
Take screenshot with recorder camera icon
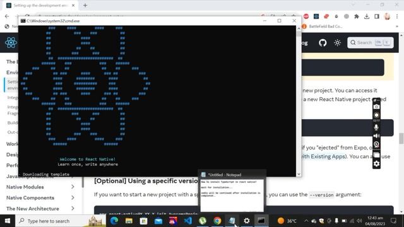click(376, 107)
